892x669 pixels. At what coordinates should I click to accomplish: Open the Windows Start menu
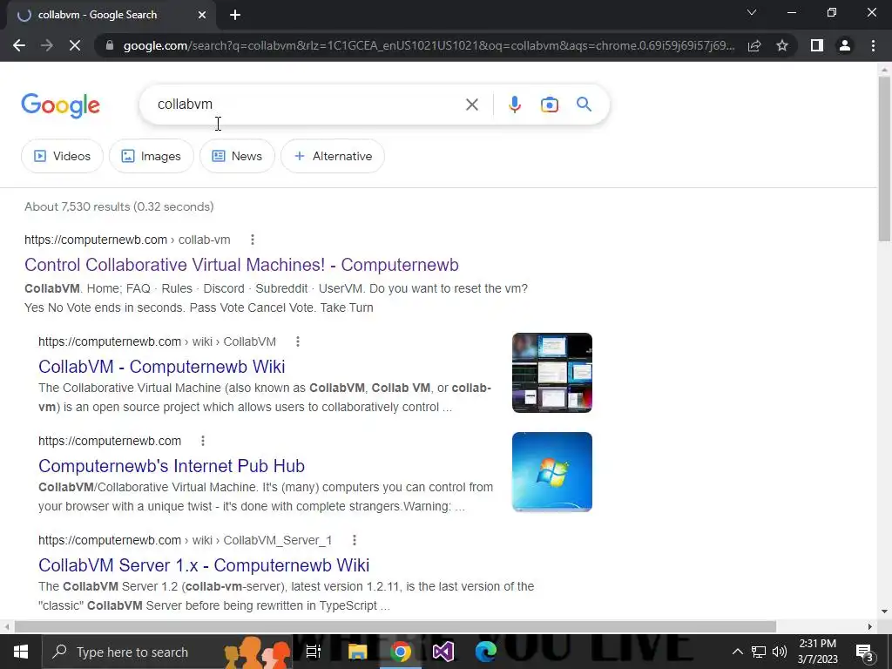pyautogui.click(x=21, y=652)
